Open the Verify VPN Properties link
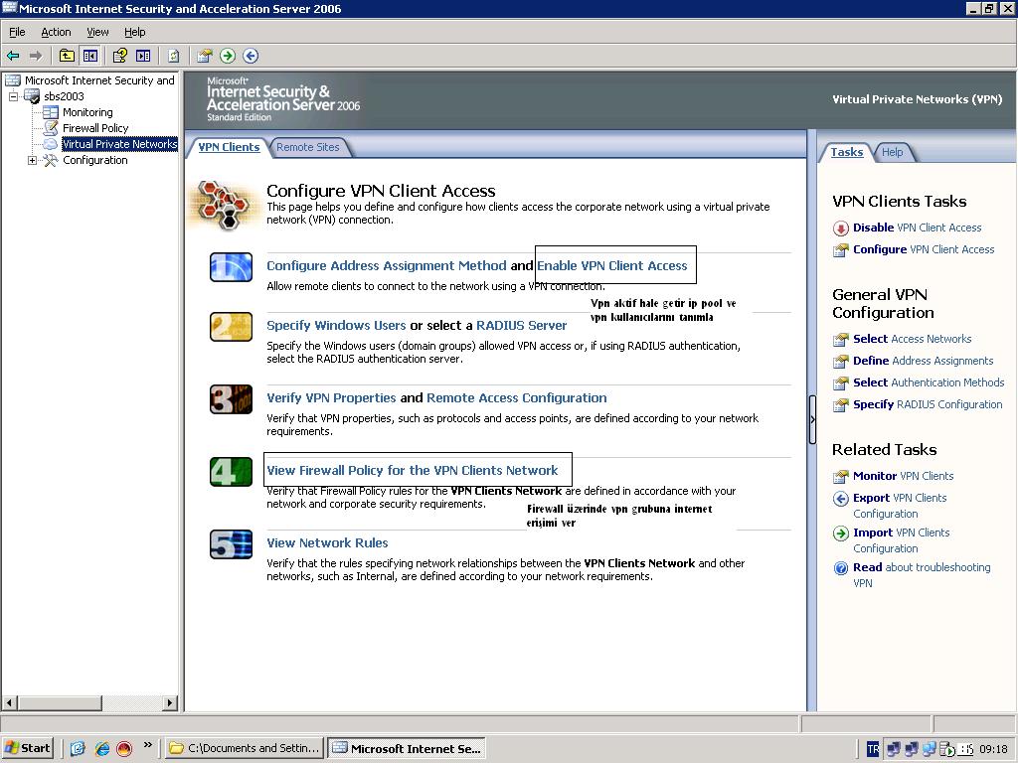The image size is (1018, 763). 331,397
